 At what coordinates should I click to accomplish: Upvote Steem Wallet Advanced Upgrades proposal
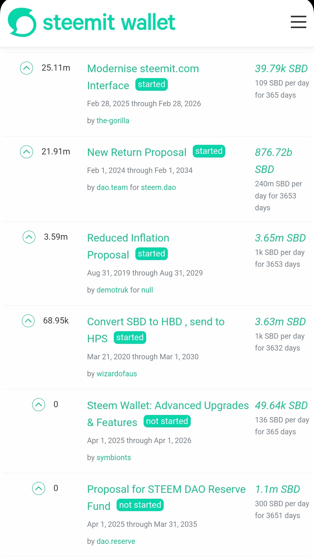[x=39, y=405]
